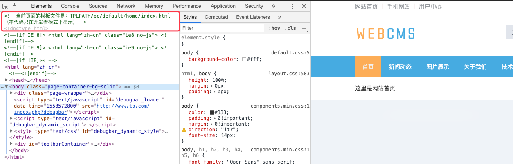513x164 pixels.
Task: Open the DevTools three-dot customize menu
Action: [x=292, y=6]
